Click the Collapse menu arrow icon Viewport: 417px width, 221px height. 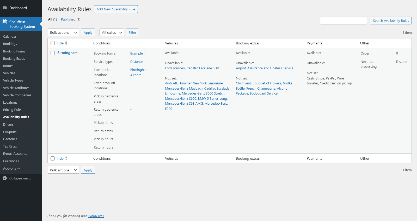pyautogui.click(x=5, y=178)
